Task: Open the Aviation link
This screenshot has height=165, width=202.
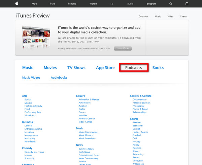Action: tap(83, 106)
